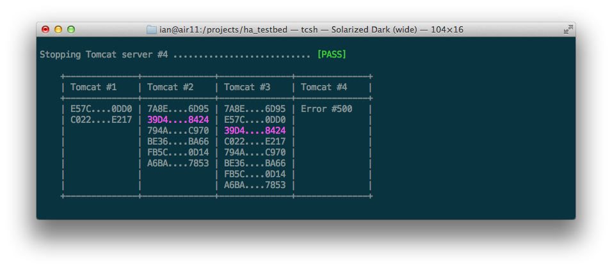Minimize the terminal with the yellow button
This screenshot has width=612, height=270.
(x=58, y=29)
